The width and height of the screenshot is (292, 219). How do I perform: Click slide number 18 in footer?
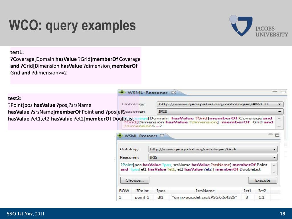tap(282, 214)
